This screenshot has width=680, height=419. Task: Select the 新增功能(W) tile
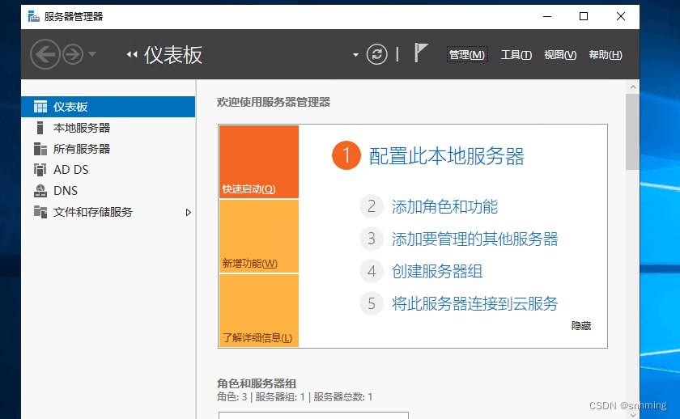tap(258, 236)
